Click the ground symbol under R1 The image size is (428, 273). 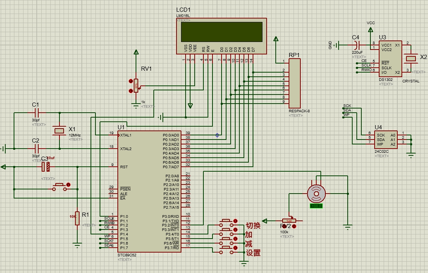78,245
